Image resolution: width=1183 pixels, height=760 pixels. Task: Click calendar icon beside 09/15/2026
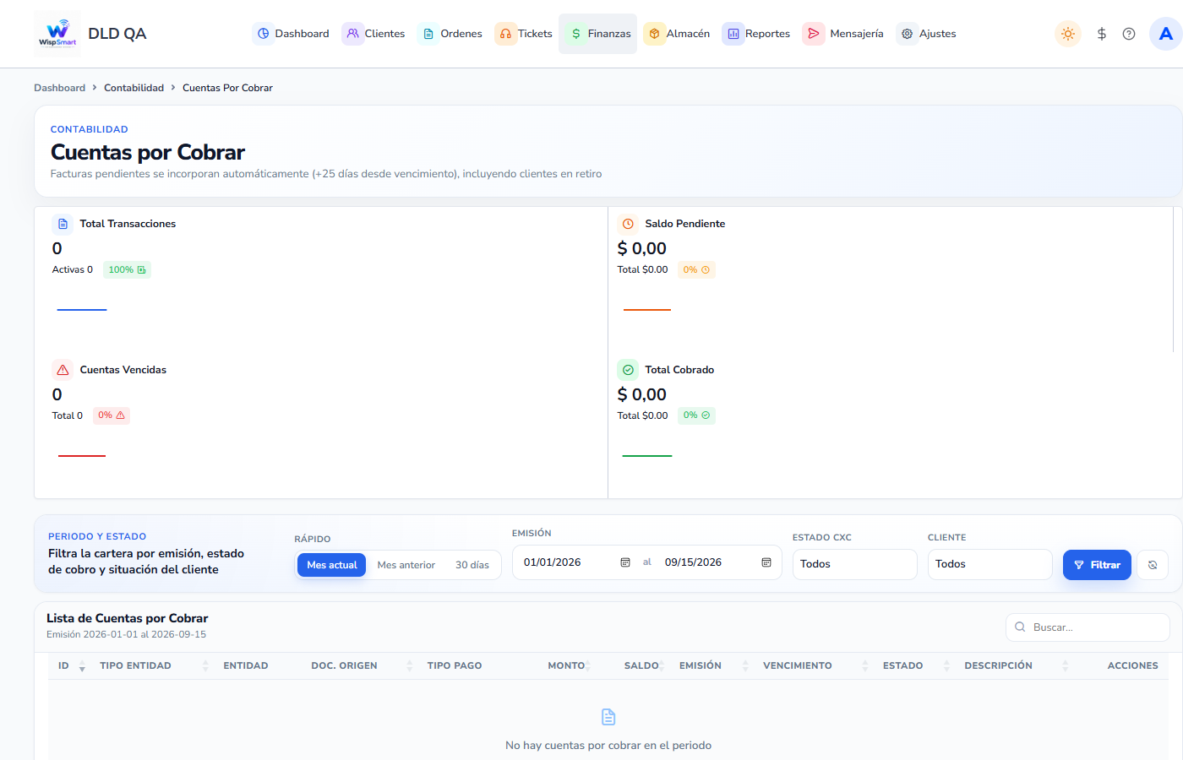pyautogui.click(x=766, y=562)
